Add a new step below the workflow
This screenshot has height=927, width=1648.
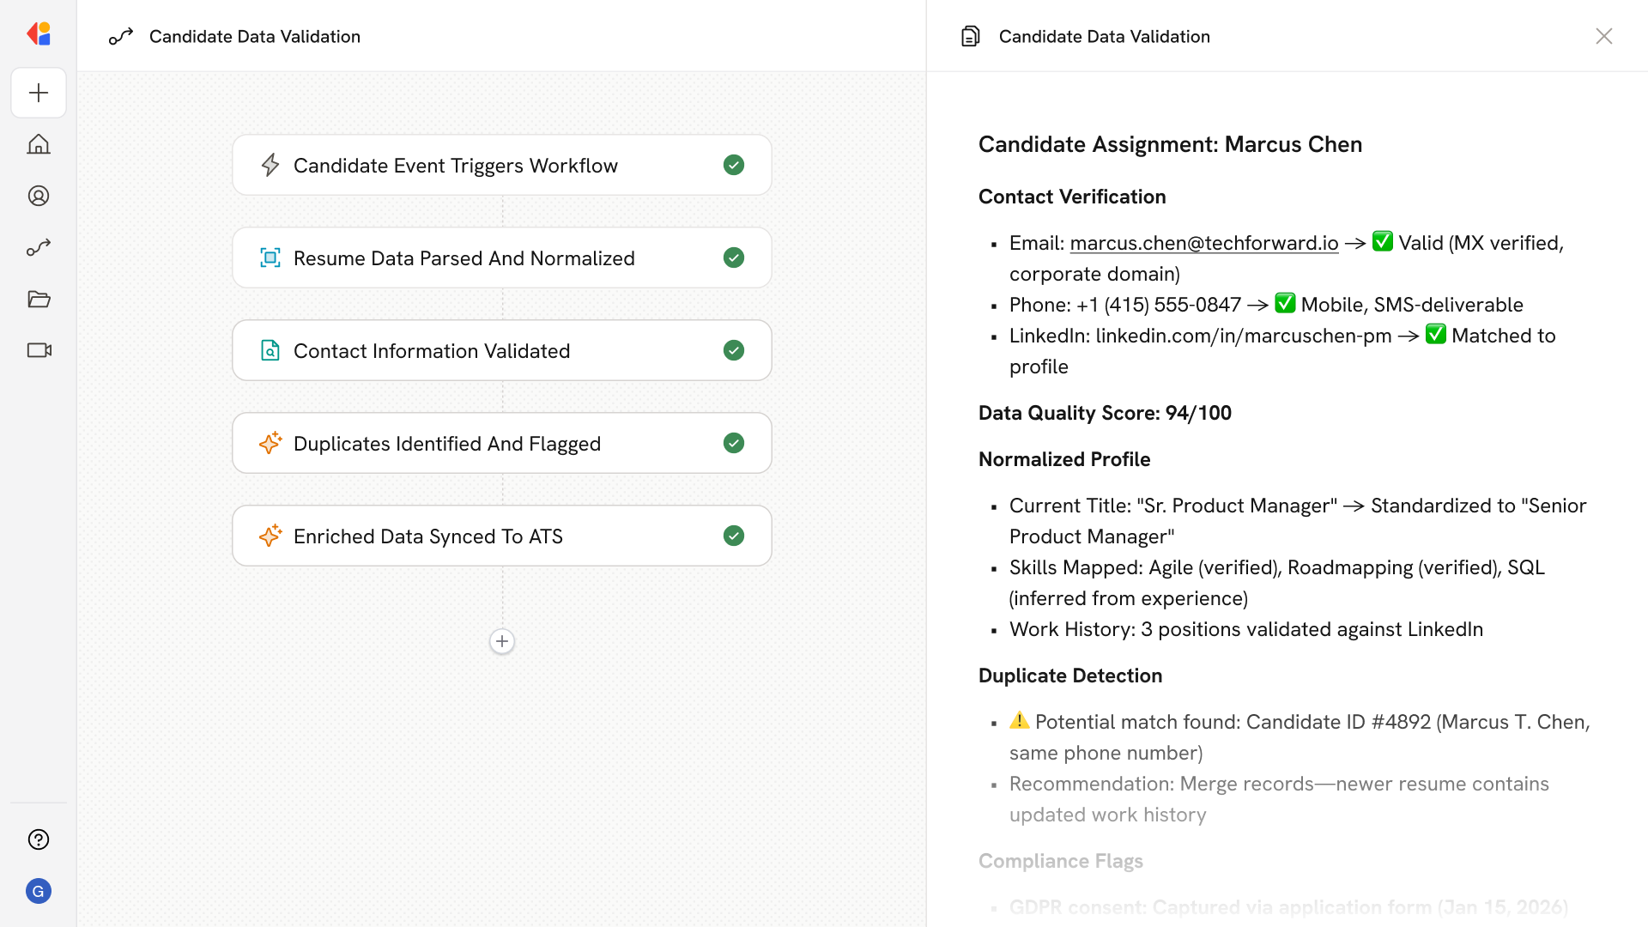coord(502,641)
